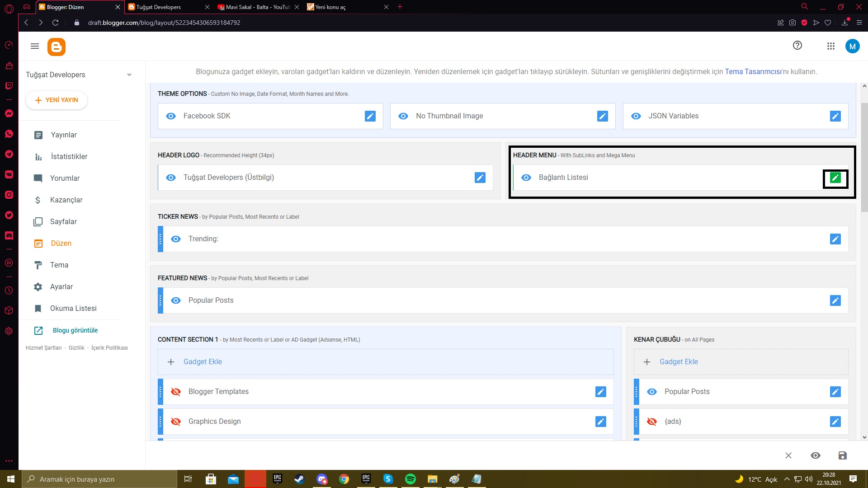This screenshot has width=868, height=488.
Task: Open Steam from the taskbar
Action: (x=299, y=479)
